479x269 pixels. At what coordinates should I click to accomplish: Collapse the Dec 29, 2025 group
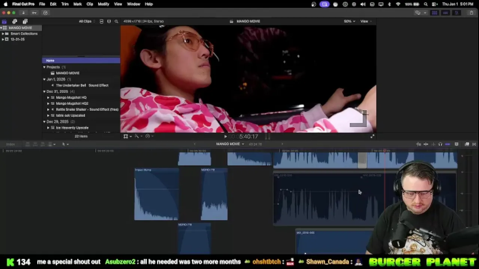pyautogui.click(x=44, y=122)
